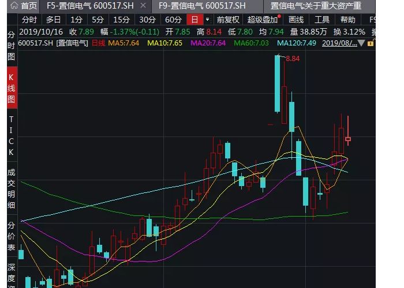Switch chart to 1分 interval
Image resolution: width=404 pixels, height=288 pixels.
[x=76, y=20]
